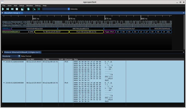Expand the packet row 23:00:01.8281949389
Image resolution: width=186 pixels, height=108 pixels.
point(4,83)
